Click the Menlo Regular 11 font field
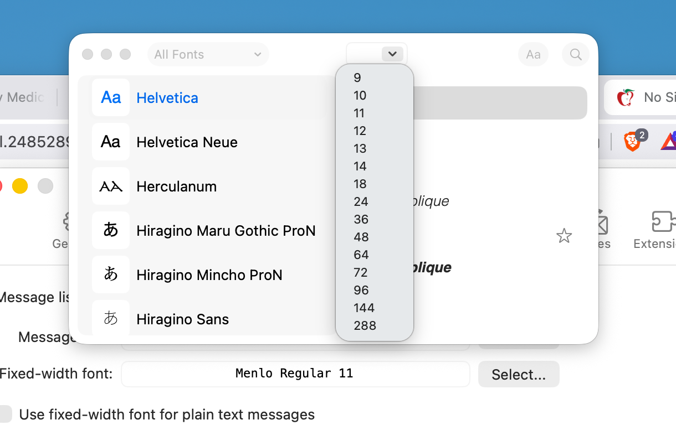Image resolution: width=676 pixels, height=425 pixels. tap(295, 374)
